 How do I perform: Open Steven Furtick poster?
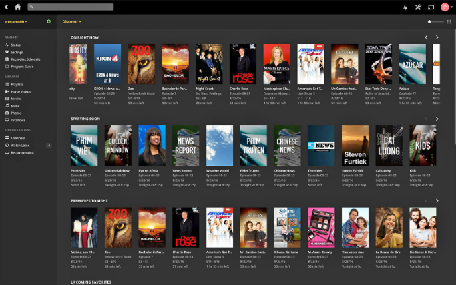pyautogui.click(x=355, y=146)
